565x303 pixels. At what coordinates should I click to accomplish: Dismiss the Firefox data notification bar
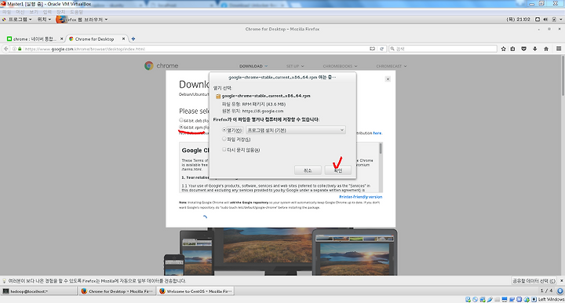561,281
